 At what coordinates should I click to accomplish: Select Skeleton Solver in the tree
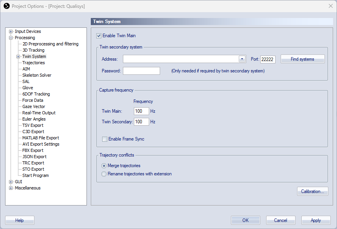tap(37, 75)
